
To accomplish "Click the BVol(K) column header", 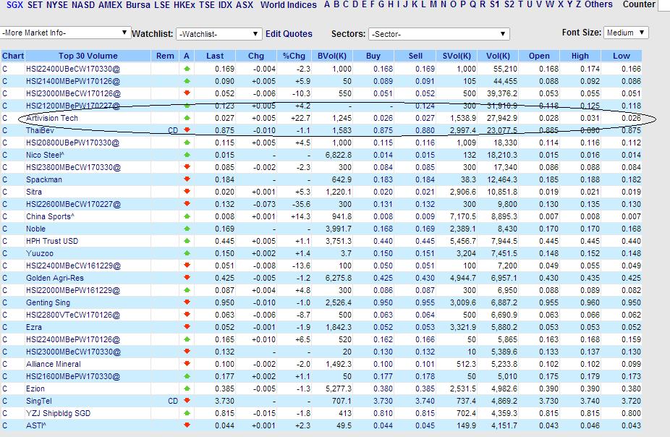I will (x=332, y=56).
